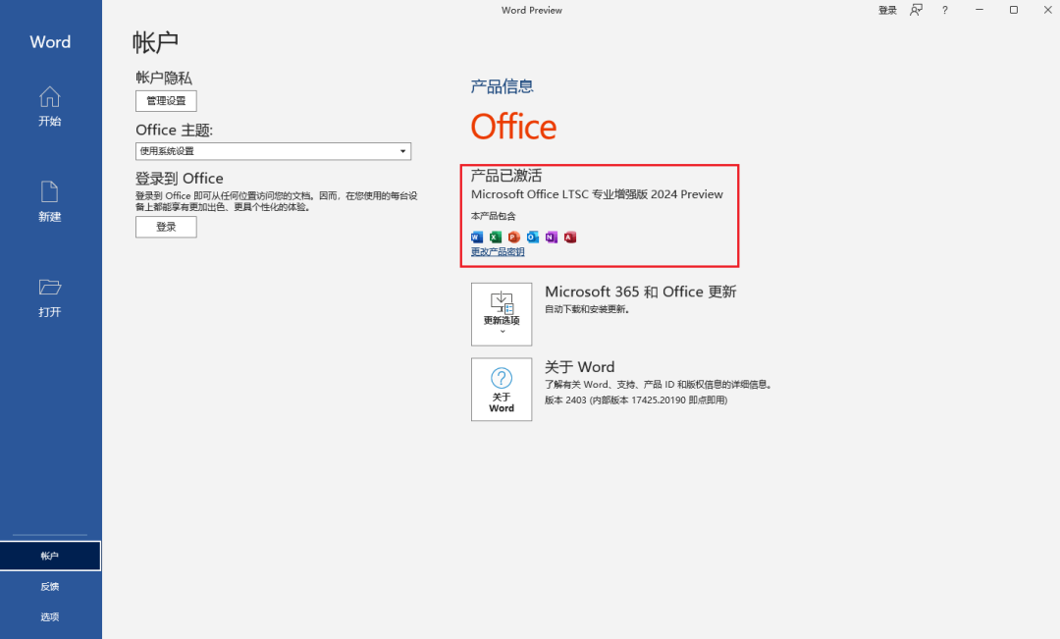Click the 关于 Word heading text
Screen dimensions: 1060x639
[580, 367]
